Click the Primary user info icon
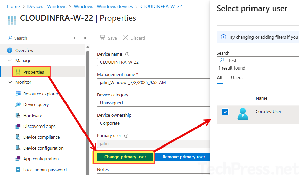Screen dimensions: 299x175 126,136
